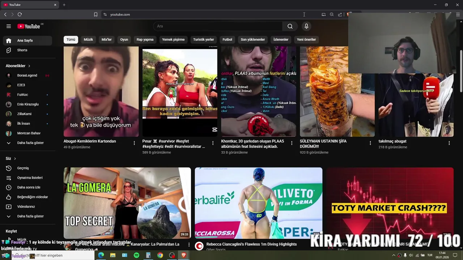This screenshot has height=260, width=463.
Task: Select the Mix'ler filter chip
Action: coord(107,39)
